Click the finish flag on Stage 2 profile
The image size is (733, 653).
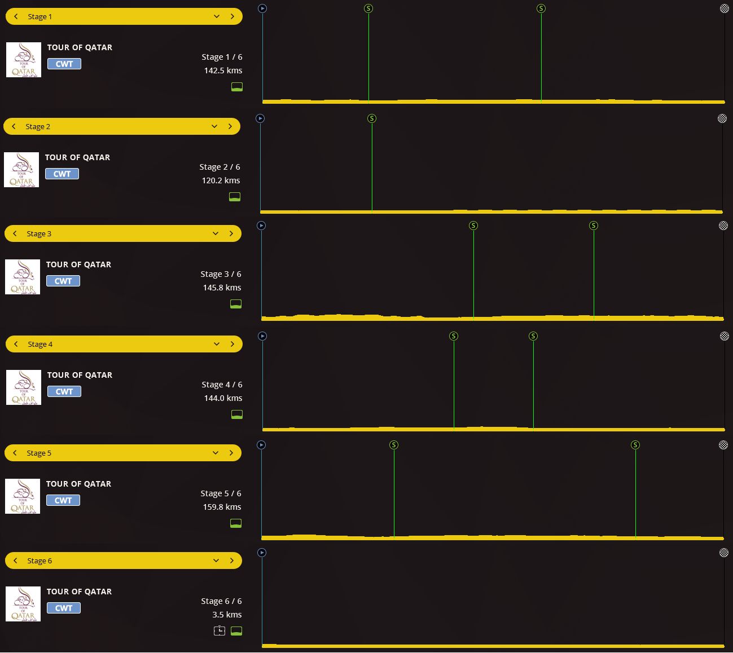pyautogui.click(x=722, y=118)
